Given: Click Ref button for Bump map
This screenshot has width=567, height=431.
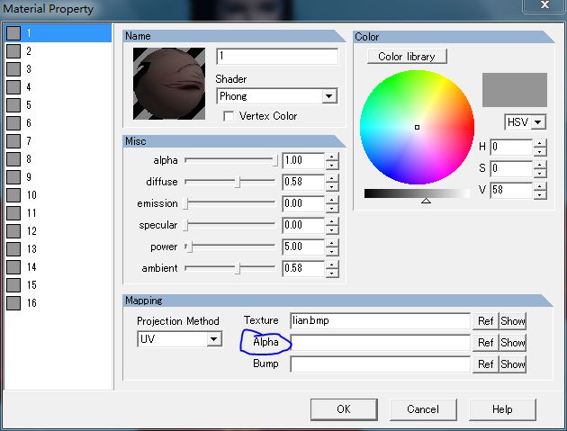Looking at the screenshot, I should [486, 364].
